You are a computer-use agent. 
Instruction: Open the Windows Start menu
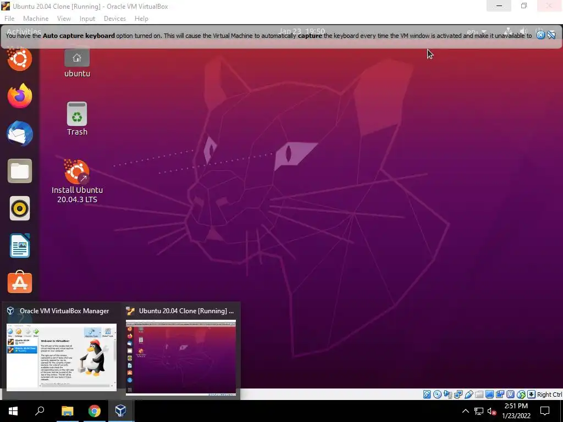[13, 411]
